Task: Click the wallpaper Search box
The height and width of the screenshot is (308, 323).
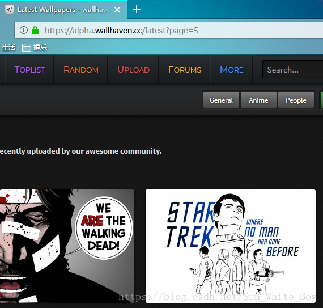Action: tap(293, 69)
